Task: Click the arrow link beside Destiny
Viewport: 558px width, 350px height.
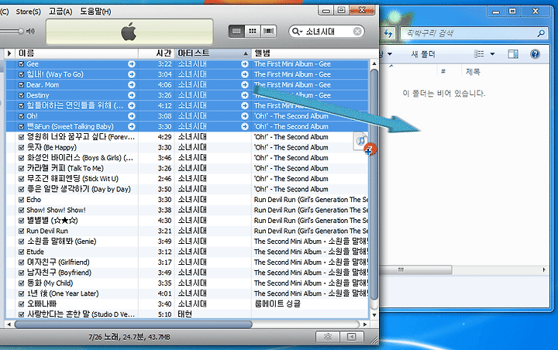Action: point(132,95)
